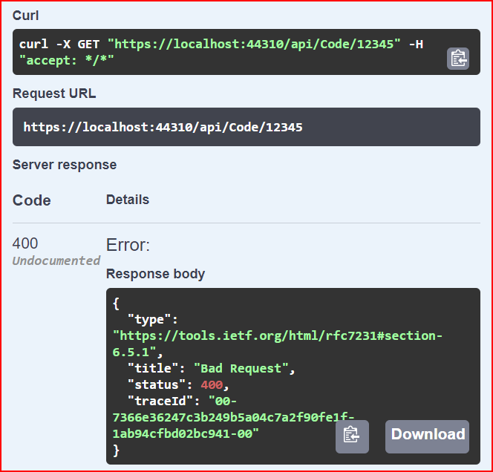Viewport: 493px width, 472px height.
Task: Click the rfc7231 type URL value
Action: tap(278, 344)
